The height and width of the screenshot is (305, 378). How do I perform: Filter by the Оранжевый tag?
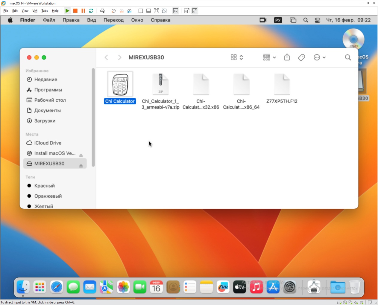click(x=48, y=196)
